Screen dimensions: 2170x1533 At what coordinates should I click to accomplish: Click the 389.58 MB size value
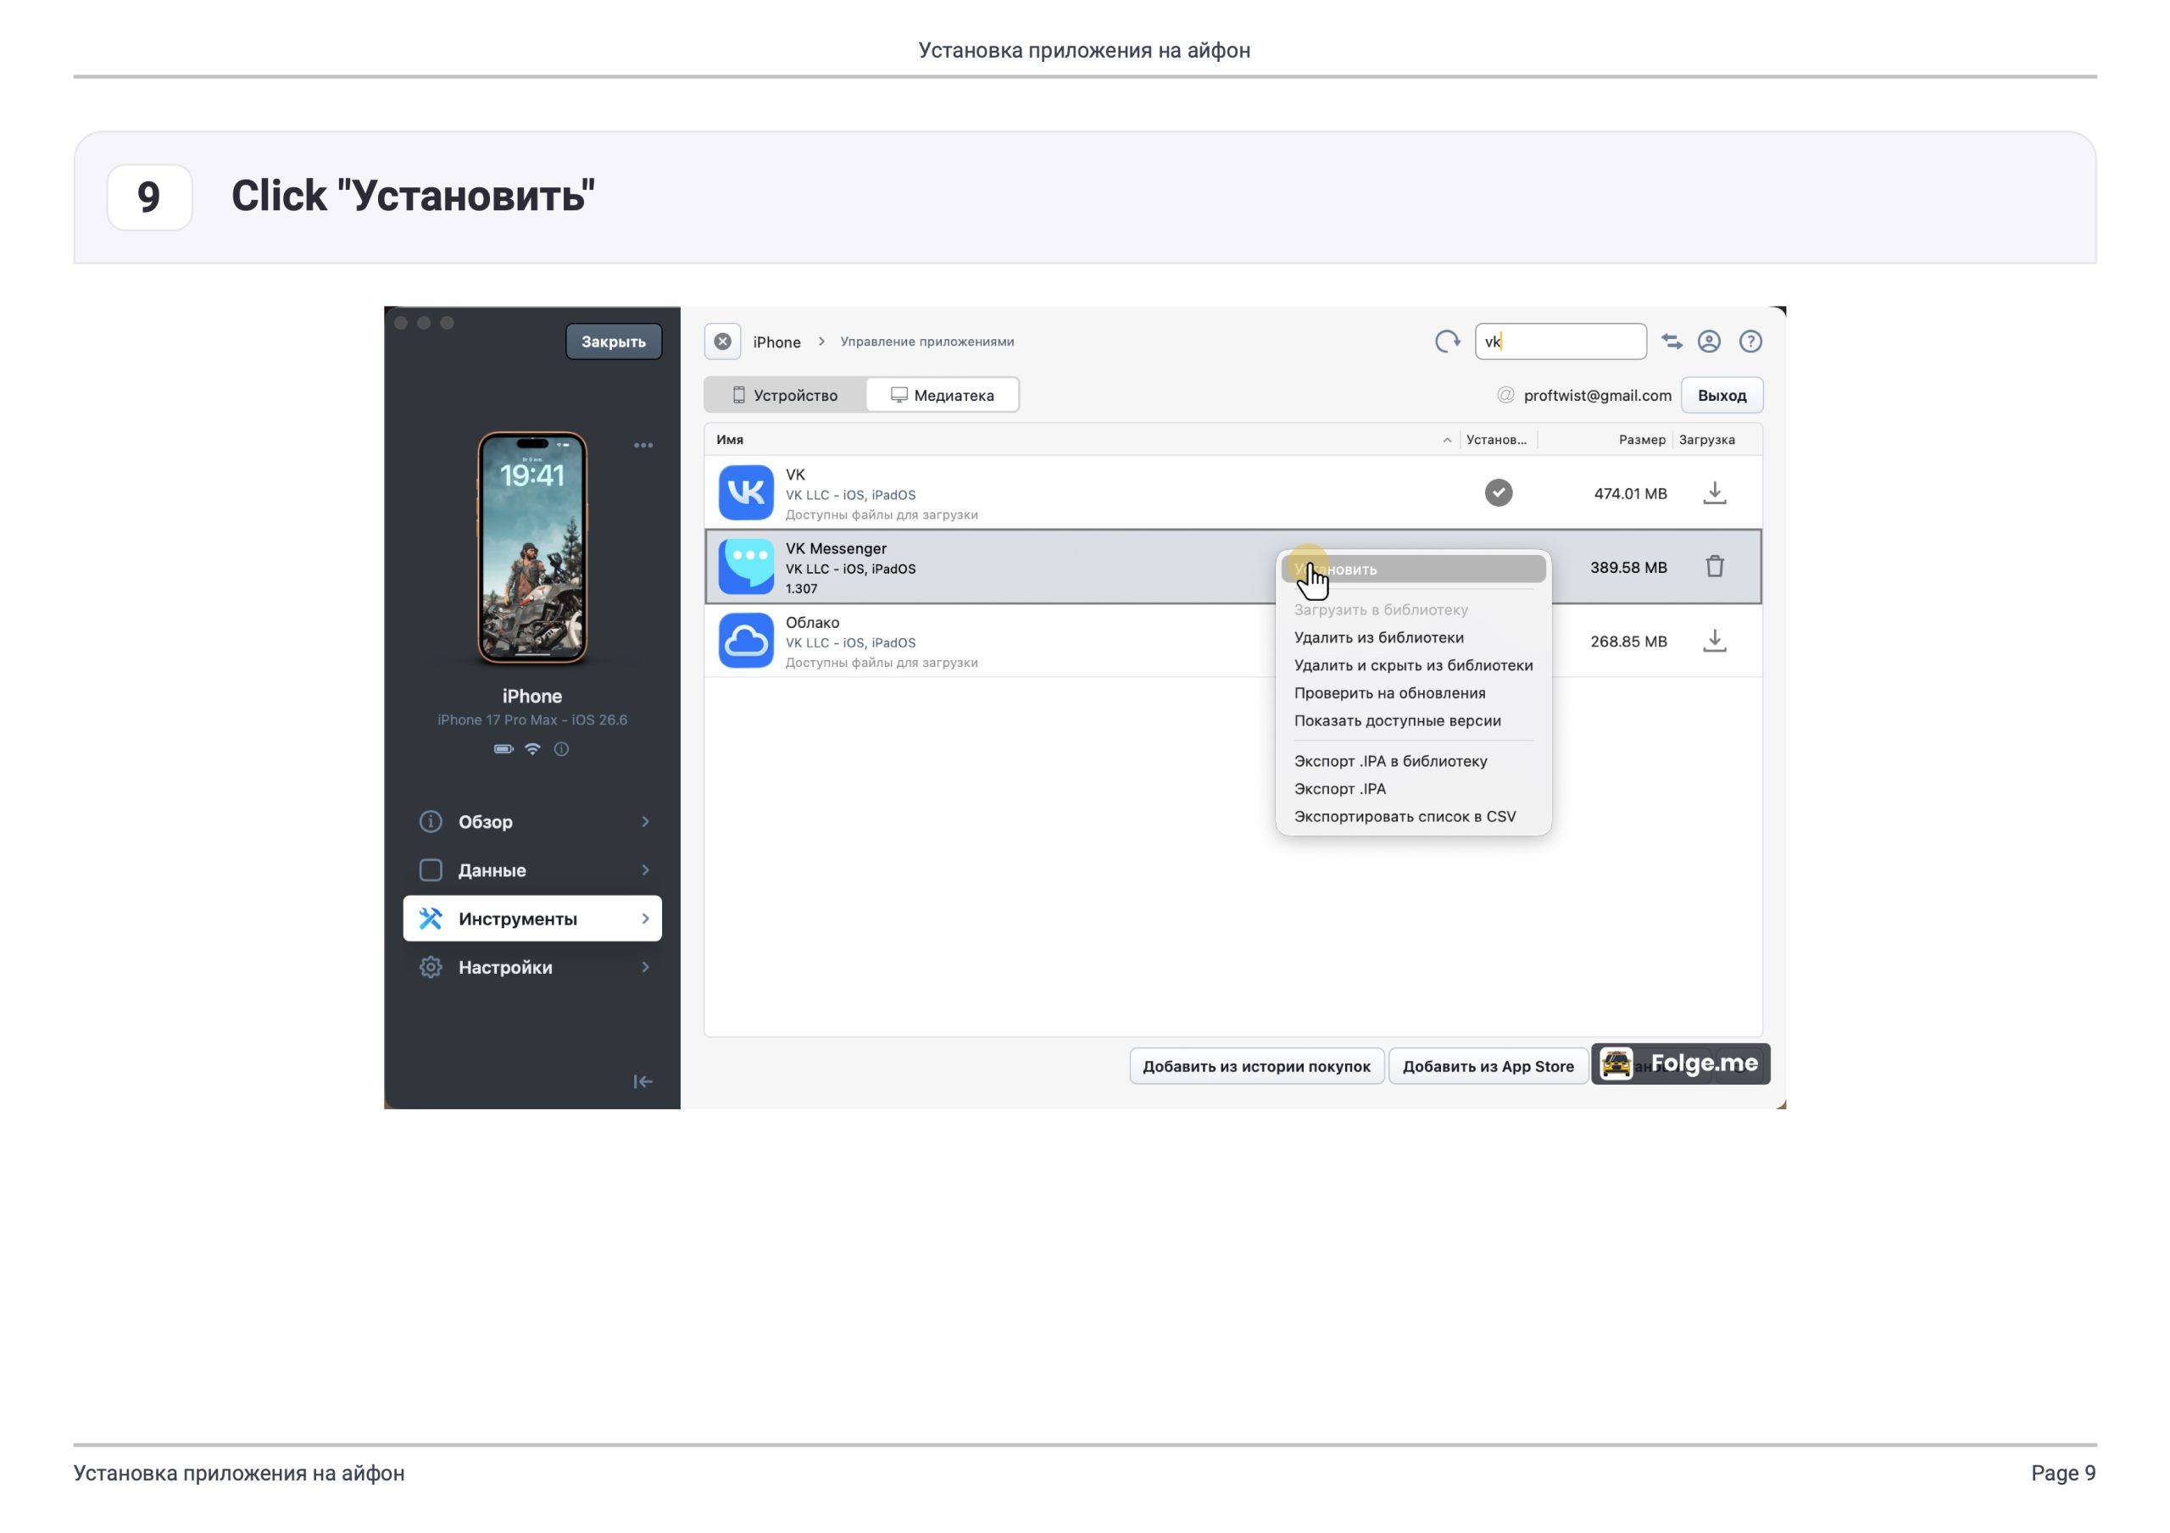(x=1628, y=567)
